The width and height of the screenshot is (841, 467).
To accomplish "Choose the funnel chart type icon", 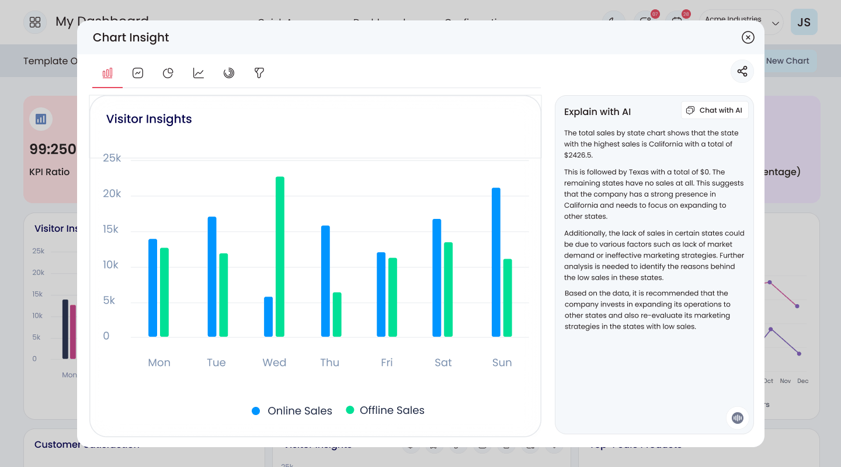I will (x=259, y=73).
